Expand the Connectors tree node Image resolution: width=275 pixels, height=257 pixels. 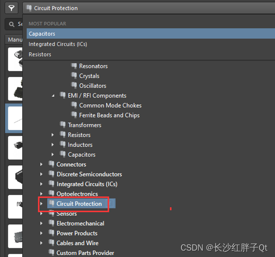(x=41, y=164)
